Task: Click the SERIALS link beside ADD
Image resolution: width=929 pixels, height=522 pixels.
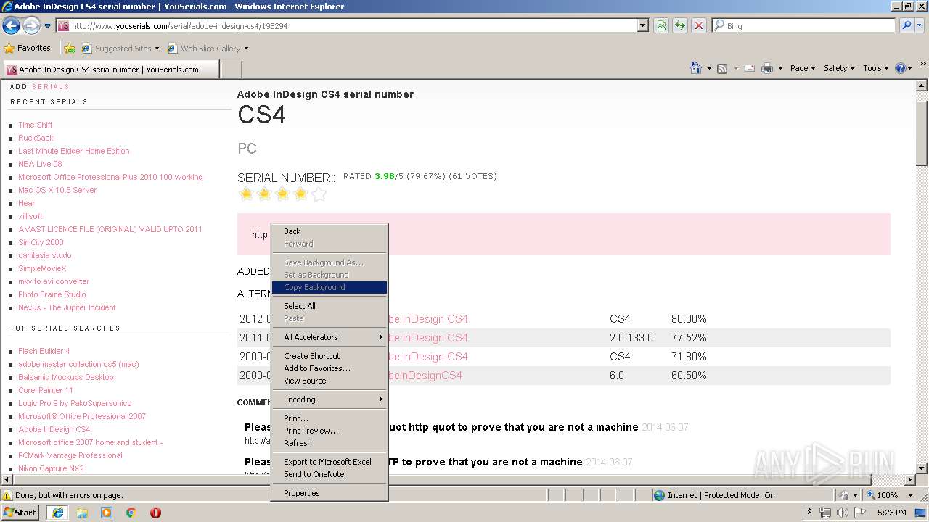Action: [x=51, y=86]
